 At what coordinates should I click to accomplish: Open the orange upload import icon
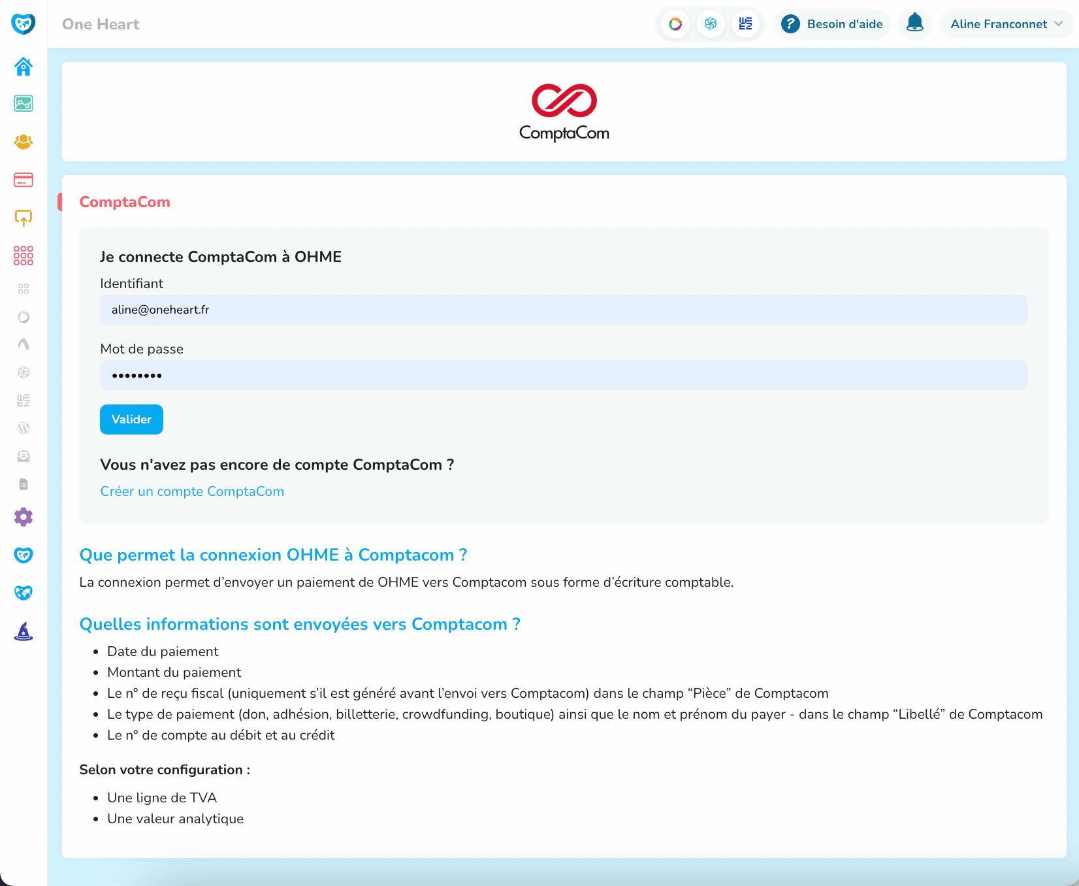[x=24, y=218]
